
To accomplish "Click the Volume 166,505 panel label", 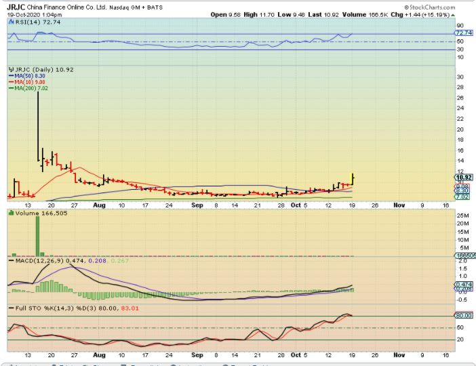I will tap(41, 213).
